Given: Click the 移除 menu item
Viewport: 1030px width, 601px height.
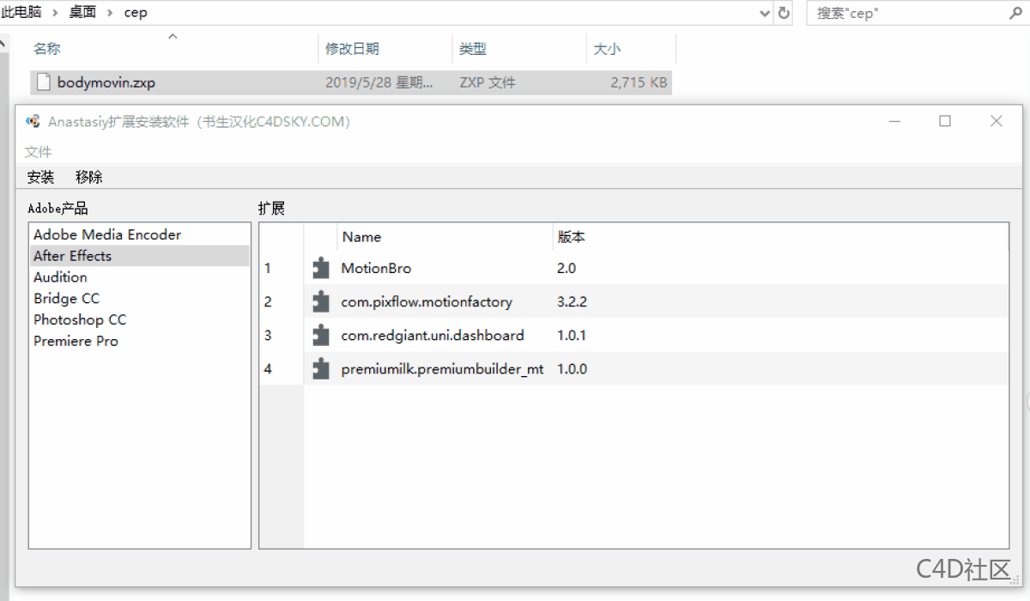Looking at the screenshot, I should (88, 176).
